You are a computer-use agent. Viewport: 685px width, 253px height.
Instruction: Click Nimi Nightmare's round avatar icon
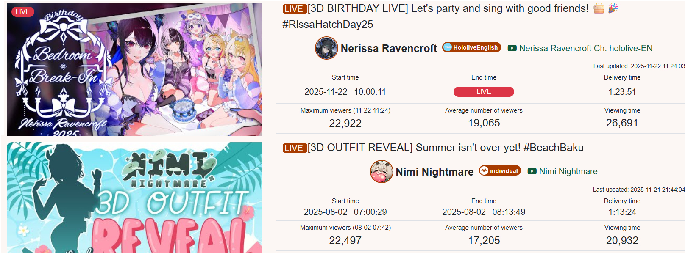[x=381, y=171]
